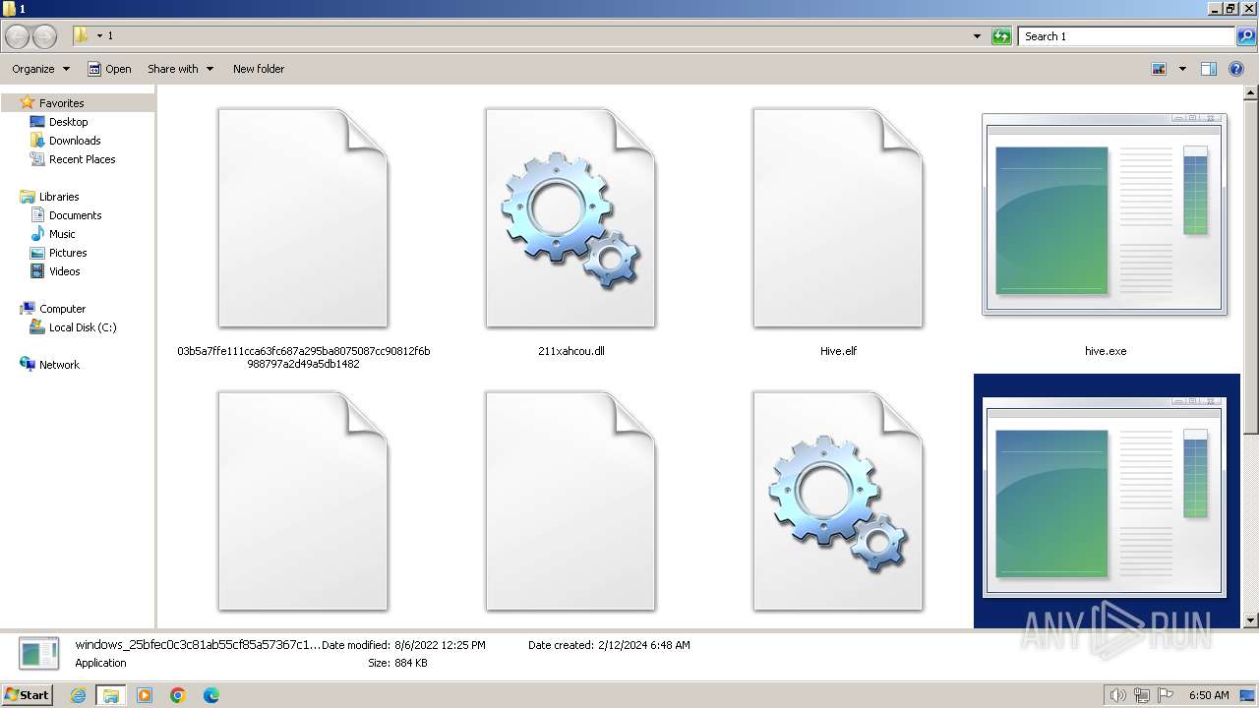
Task: Open Music library
Action: (62, 234)
